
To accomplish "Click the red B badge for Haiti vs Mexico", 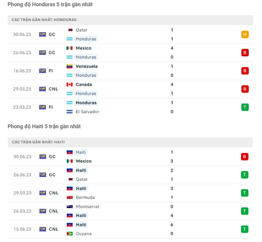I will click(x=245, y=157).
